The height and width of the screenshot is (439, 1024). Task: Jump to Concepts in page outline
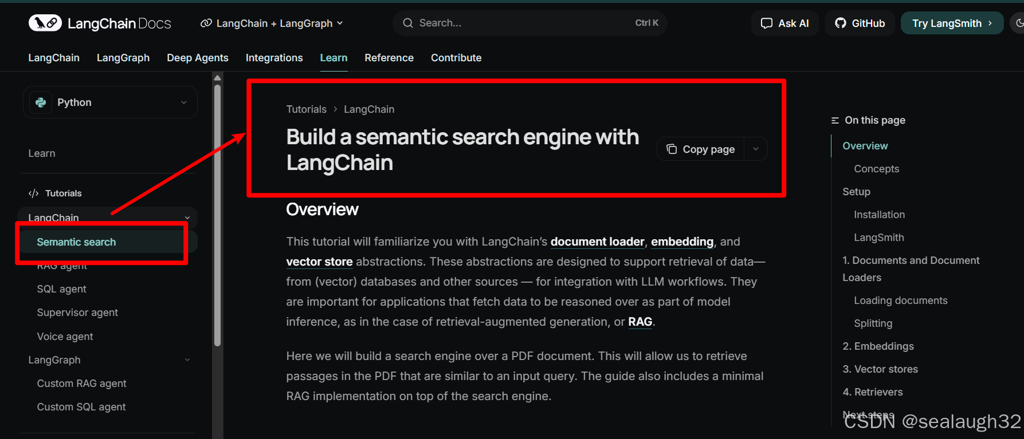(x=876, y=169)
